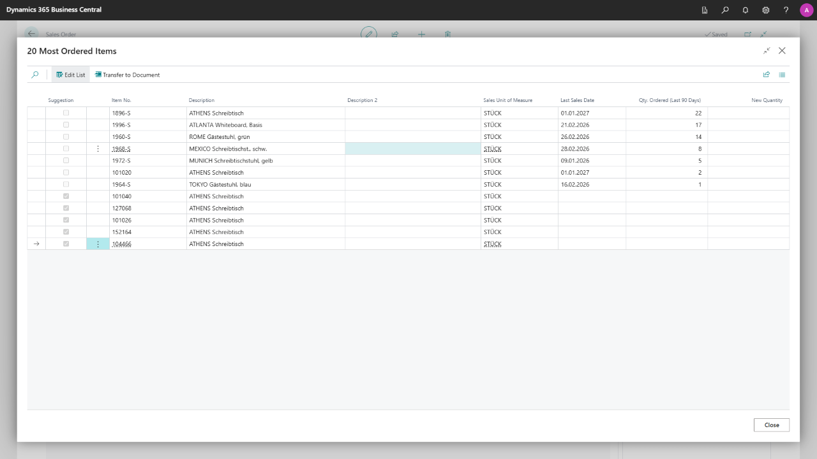Screen dimensions: 817x459
Task: Toggle Suggestion checkbox for 127068
Action: pos(66,208)
